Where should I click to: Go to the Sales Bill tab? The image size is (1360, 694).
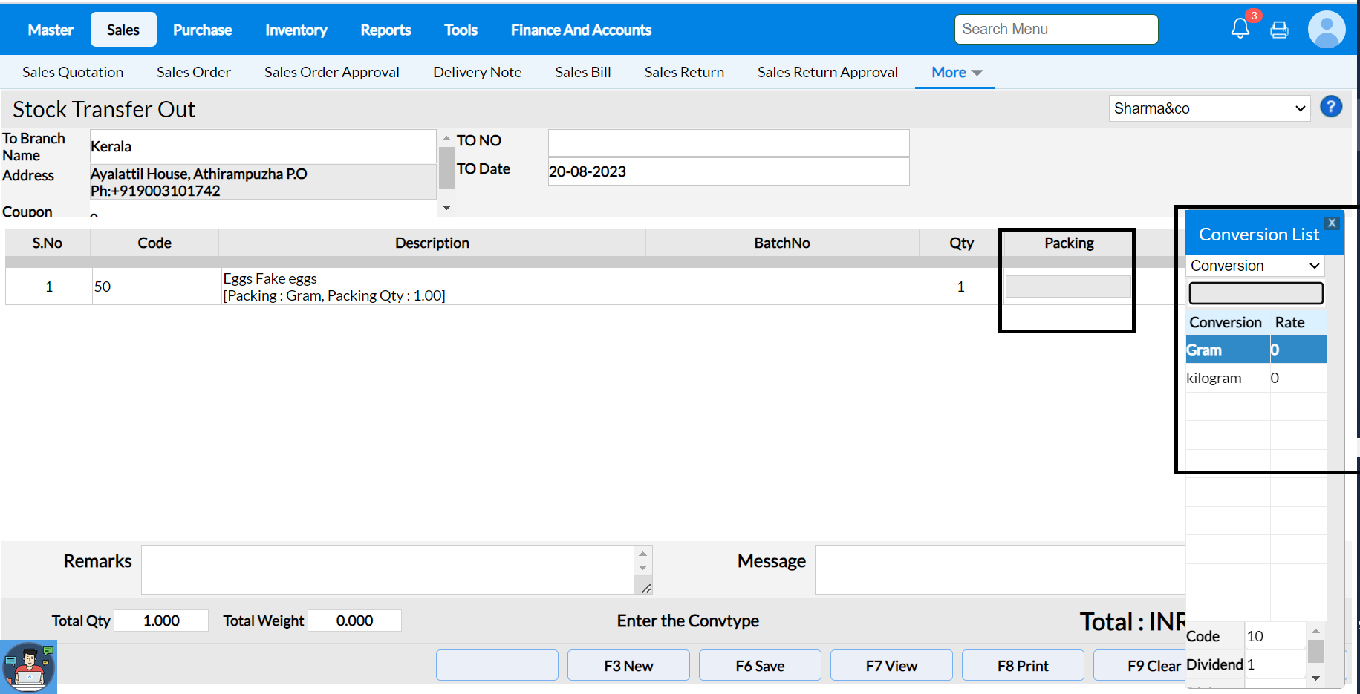coord(582,72)
